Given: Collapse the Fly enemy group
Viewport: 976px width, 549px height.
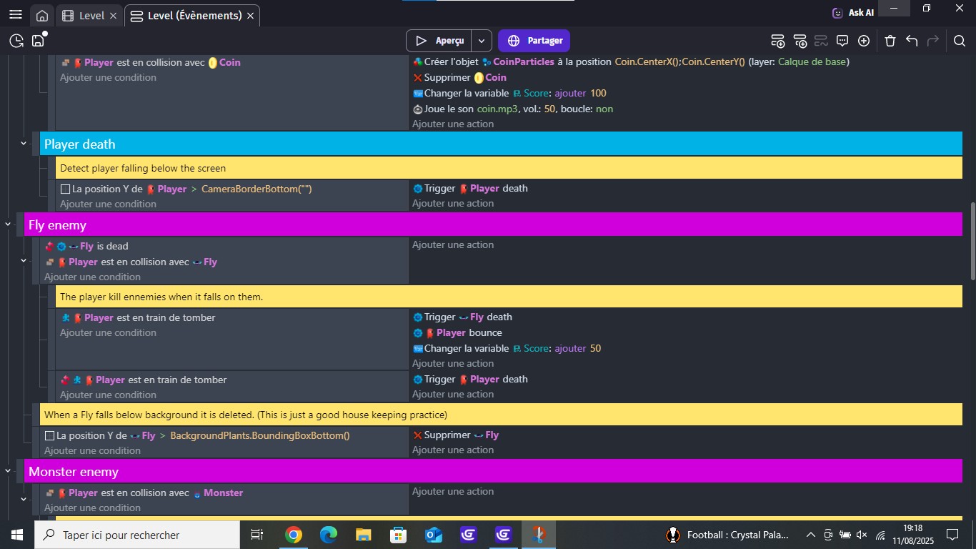Looking at the screenshot, I should pos(8,224).
